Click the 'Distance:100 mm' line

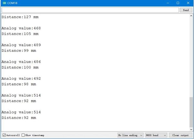[20, 67]
